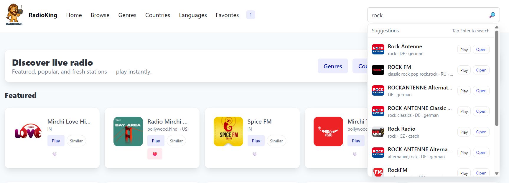Screen dimensions: 509x183
Task: Open the Genres navigation item
Action: [127, 15]
